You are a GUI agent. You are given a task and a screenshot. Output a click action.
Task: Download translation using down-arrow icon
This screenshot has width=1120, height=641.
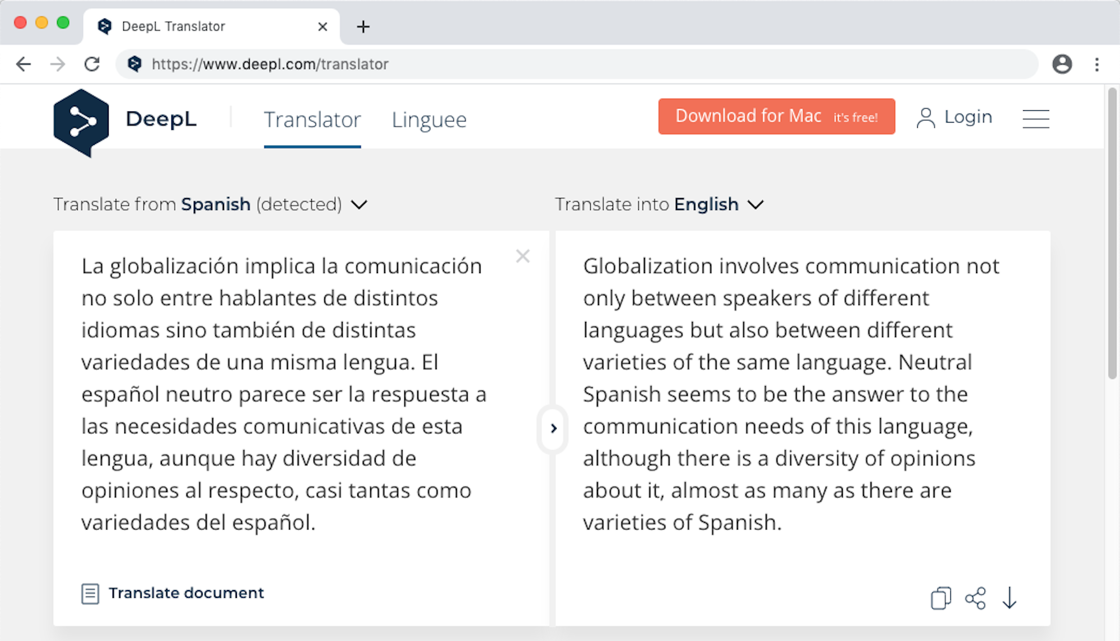pyautogui.click(x=1009, y=598)
